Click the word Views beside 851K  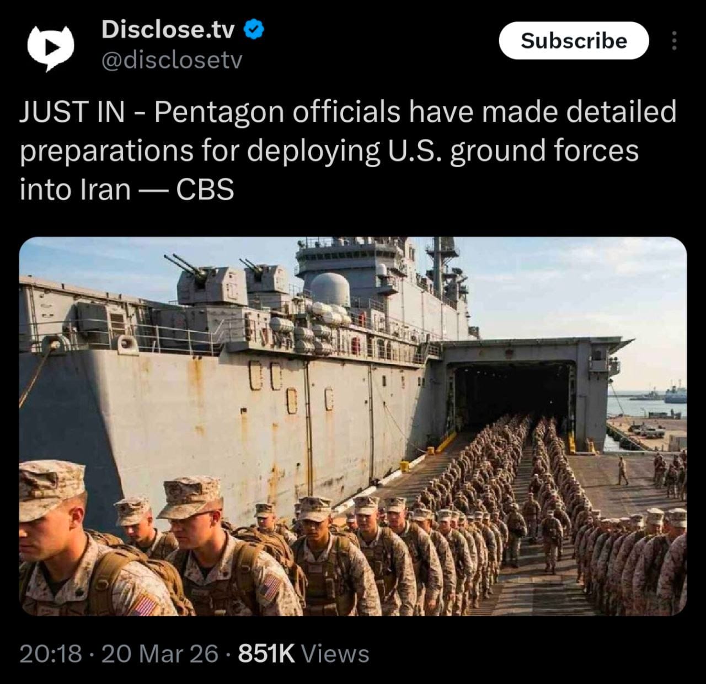point(336,654)
